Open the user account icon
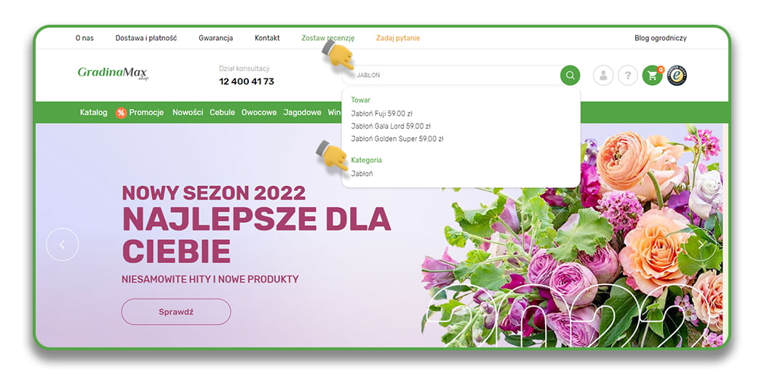The image size is (764, 375). pyautogui.click(x=602, y=76)
